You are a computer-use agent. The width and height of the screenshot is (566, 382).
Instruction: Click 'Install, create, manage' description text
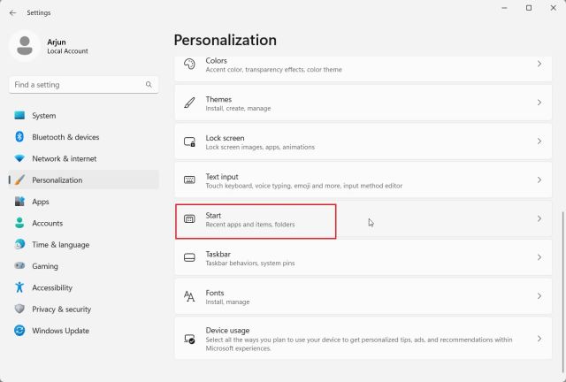pos(238,108)
